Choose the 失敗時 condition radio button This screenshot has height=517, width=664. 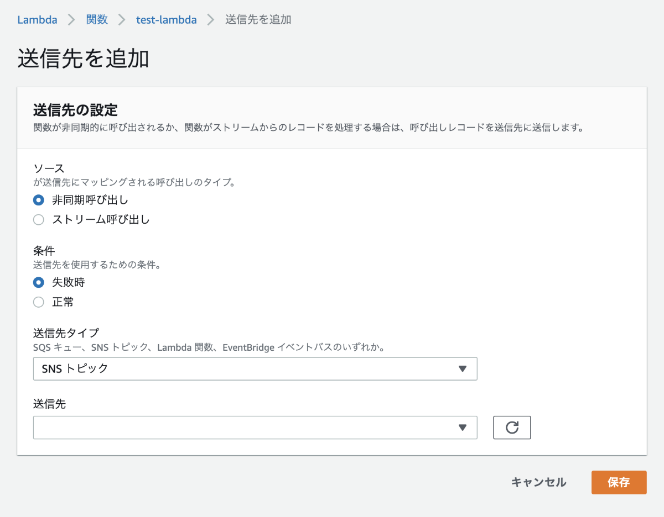coord(39,282)
